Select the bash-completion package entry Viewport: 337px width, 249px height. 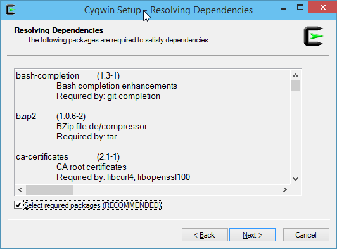48,75
